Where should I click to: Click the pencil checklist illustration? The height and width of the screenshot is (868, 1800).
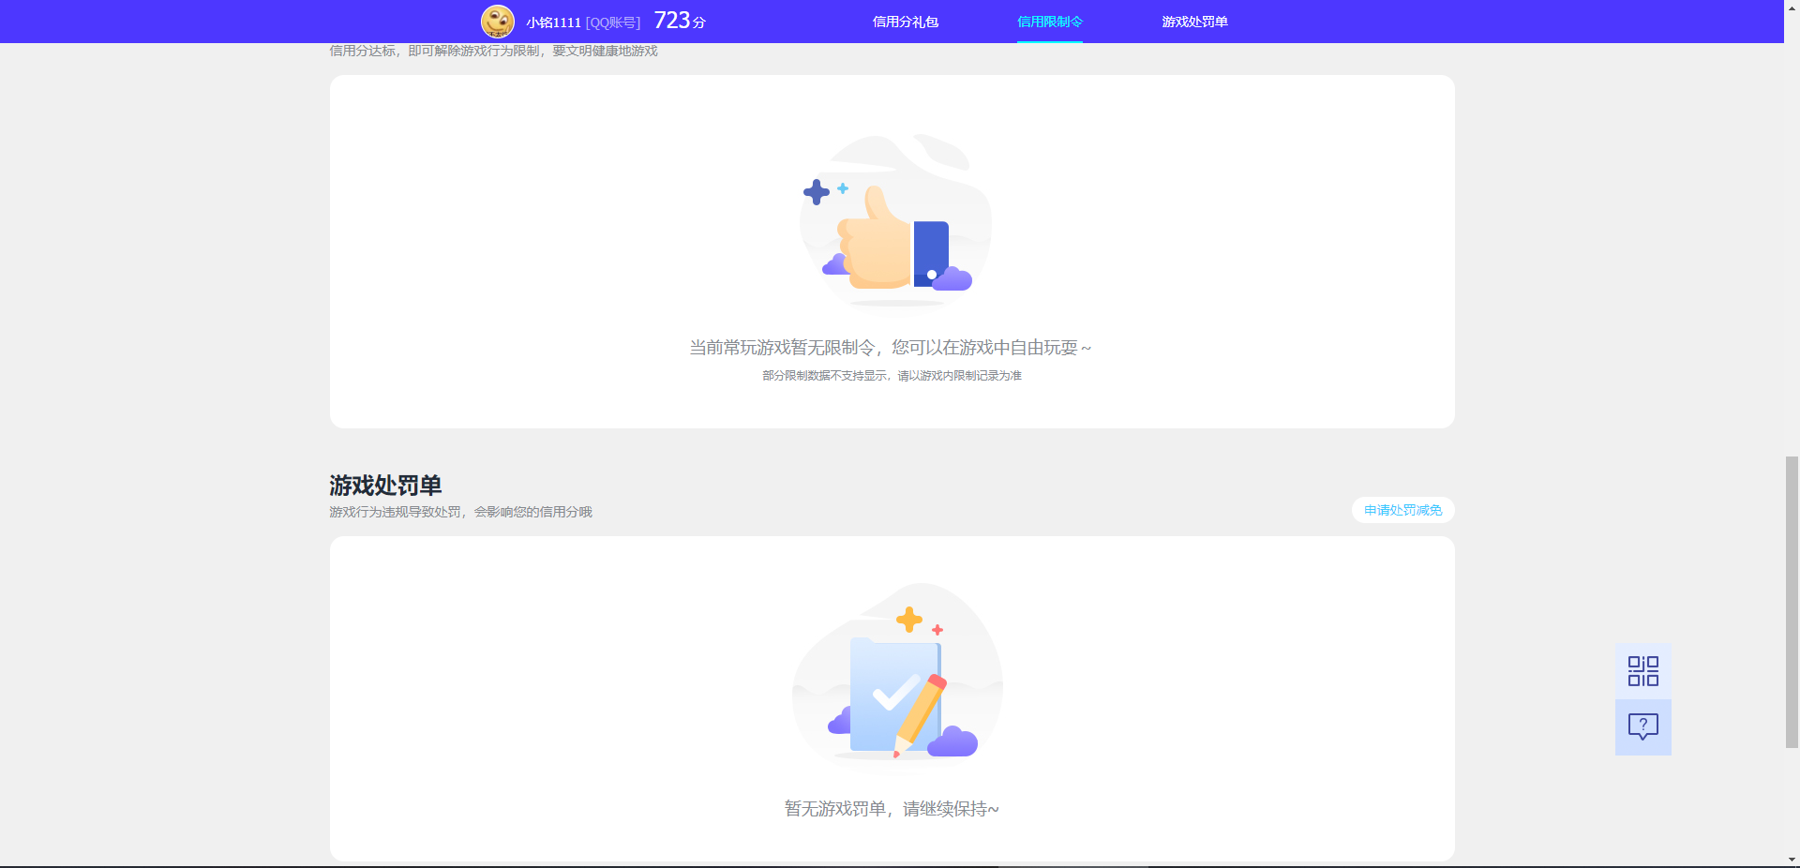893,680
